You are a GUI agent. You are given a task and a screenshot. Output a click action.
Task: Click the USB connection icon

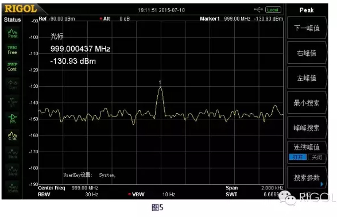(x=258, y=9)
